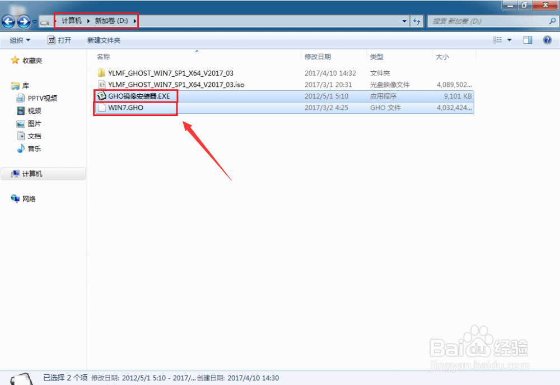Change view with the view mode icon
The image size is (560, 385).
click(x=497, y=40)
